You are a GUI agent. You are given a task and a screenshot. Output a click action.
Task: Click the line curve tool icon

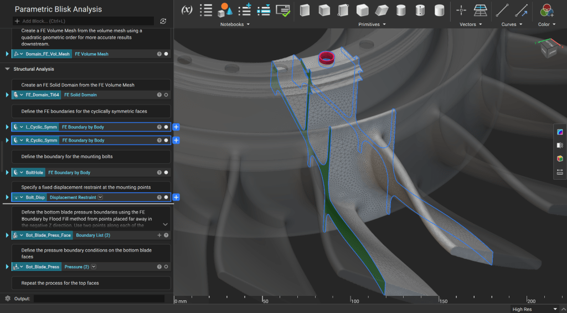(502, 10)
